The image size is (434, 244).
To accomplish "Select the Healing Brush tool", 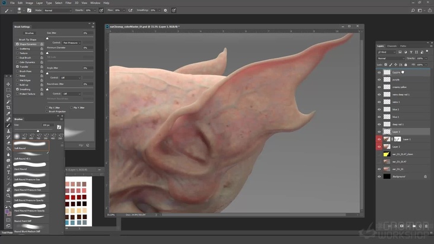I will pos(8,119).
